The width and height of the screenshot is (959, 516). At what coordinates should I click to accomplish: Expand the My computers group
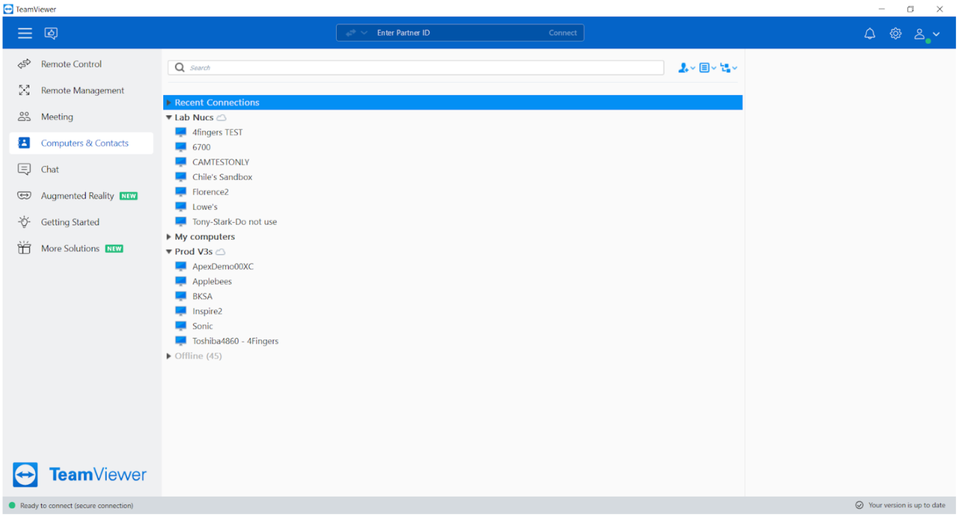[169, 237]
